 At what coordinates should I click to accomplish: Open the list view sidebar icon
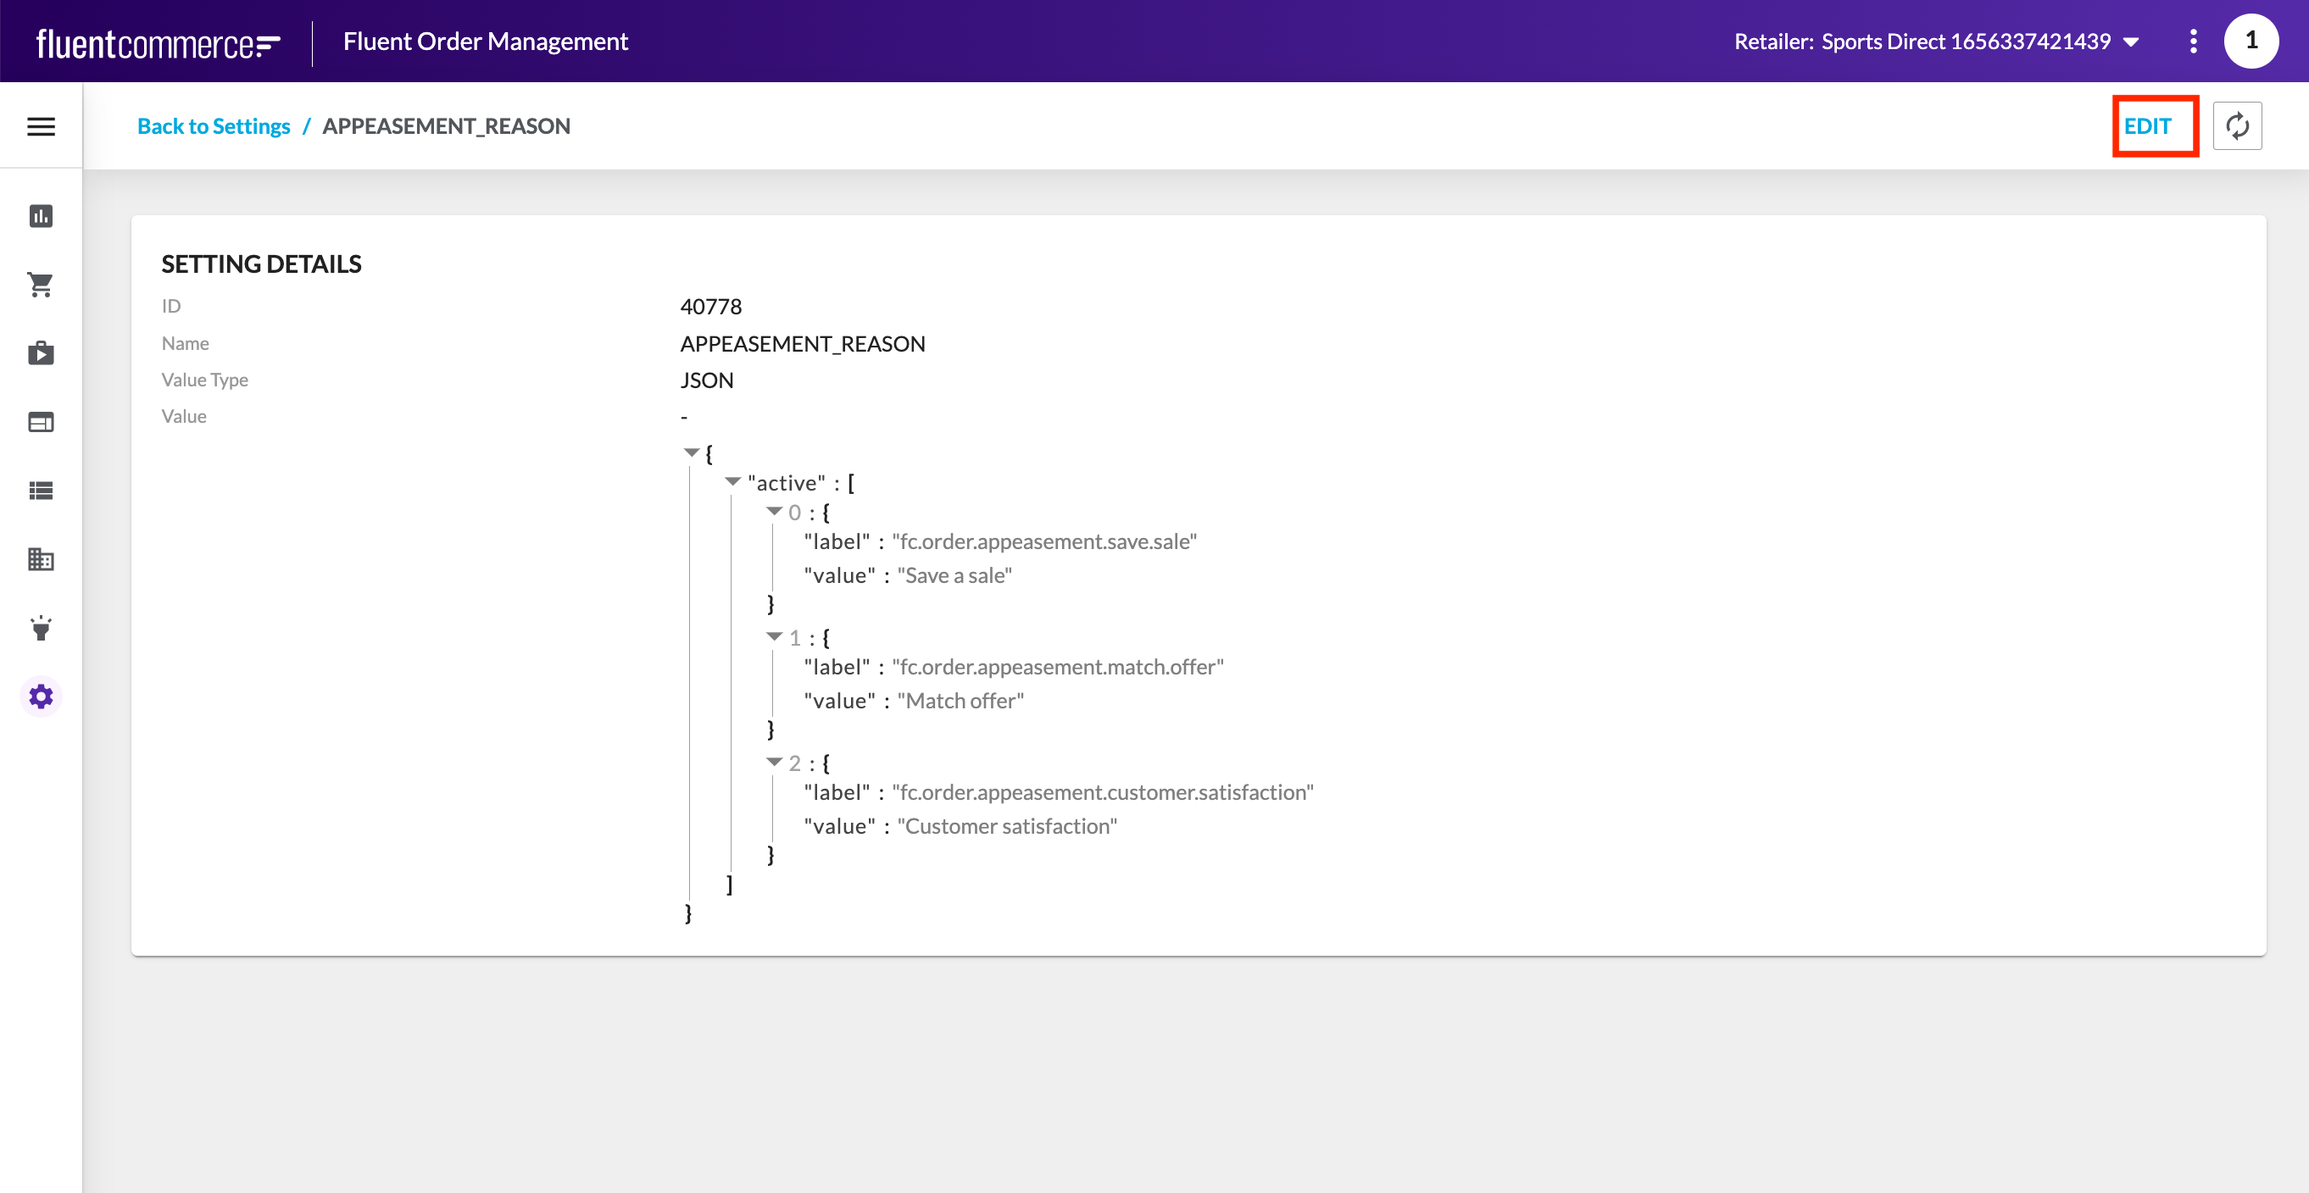point(42,491)
